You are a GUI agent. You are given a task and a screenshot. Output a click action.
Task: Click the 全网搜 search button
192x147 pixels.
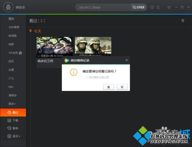139,7
